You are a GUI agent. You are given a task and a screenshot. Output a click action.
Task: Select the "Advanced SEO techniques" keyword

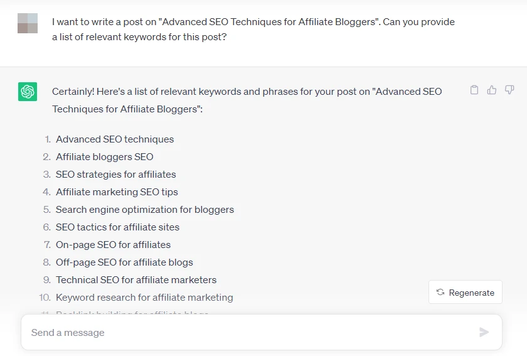point(115,139)
